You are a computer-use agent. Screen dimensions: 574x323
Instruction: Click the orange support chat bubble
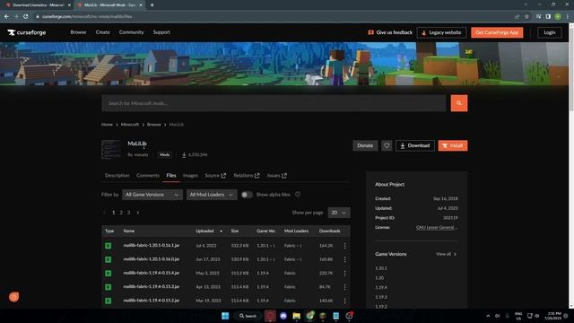click(x=14, y=297)
